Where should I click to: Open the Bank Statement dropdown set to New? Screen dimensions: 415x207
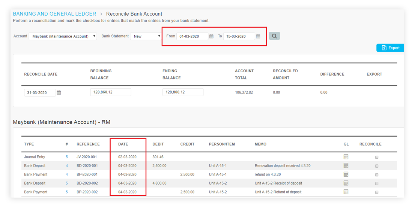[x=146, y=36]
